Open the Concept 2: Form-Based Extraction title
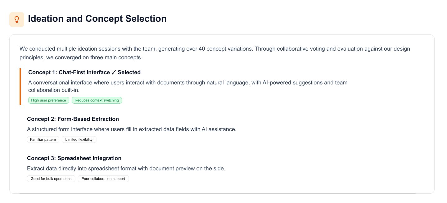 [x=73, y=119]
